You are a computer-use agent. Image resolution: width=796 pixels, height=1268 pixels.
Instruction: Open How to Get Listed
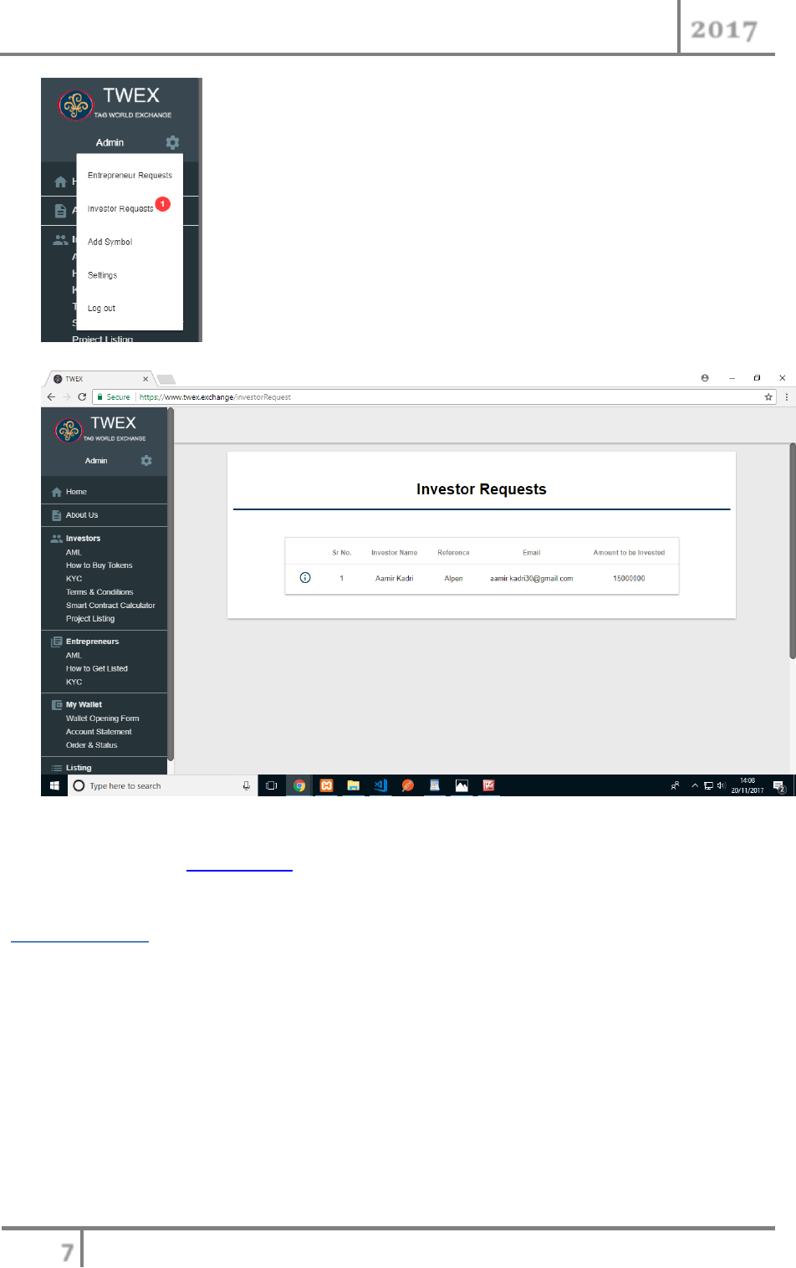[97, 668]
